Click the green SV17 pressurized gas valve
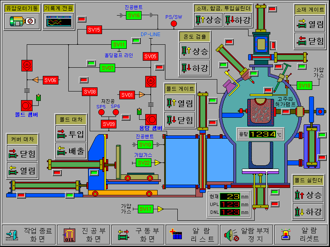The image size is (330, 247). tap(146, 209)
